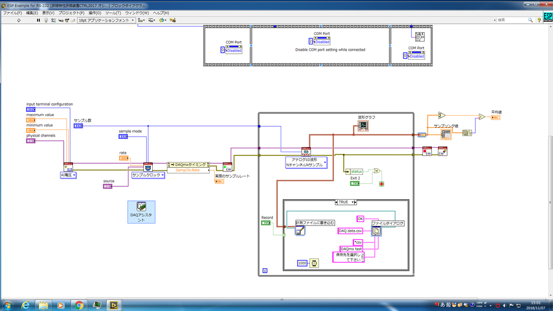Click the loop stop condition terminal
553x311 pixels.
[x=381, y=184]
